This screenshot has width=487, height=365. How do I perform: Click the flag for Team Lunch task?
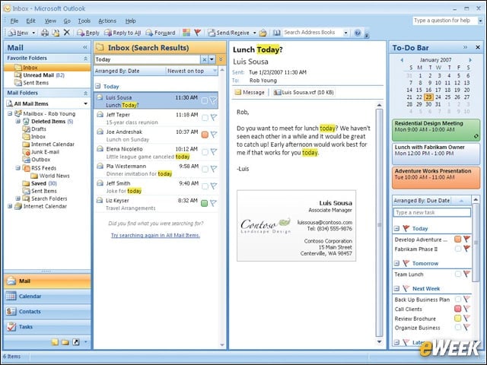[x=466, y=274]
